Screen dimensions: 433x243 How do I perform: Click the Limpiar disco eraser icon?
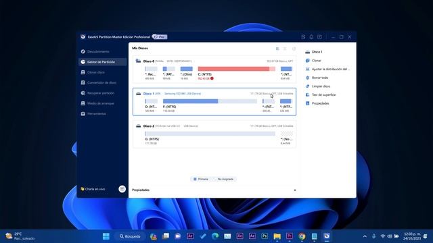pyautogui.click(x=307, y=86)
